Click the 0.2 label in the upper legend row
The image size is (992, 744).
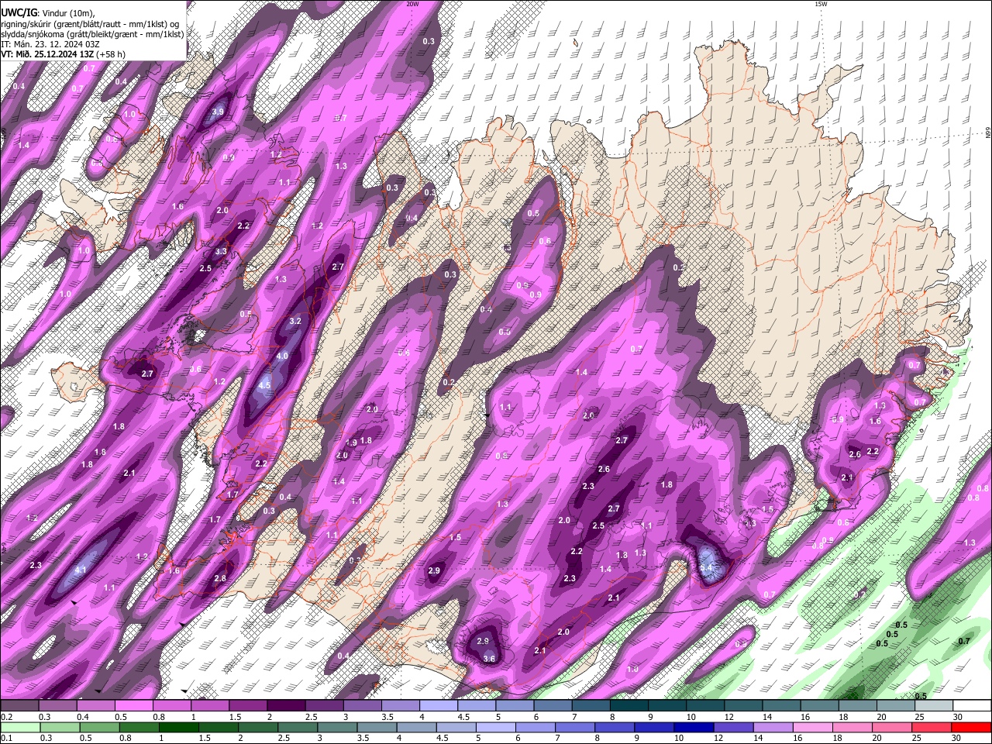tap(5, 717)
